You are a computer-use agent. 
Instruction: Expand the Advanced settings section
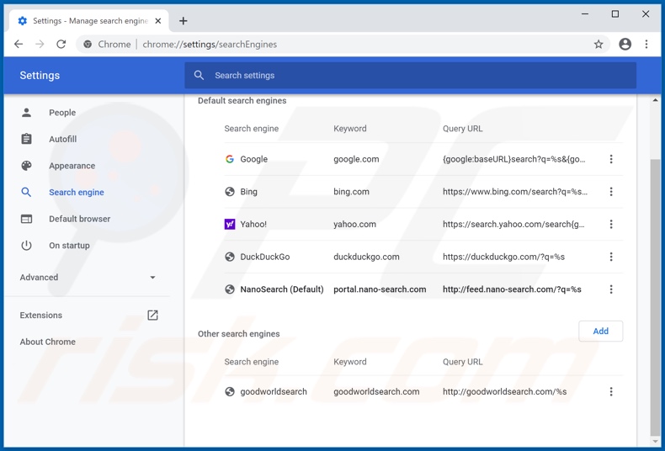tap(88, 278)
